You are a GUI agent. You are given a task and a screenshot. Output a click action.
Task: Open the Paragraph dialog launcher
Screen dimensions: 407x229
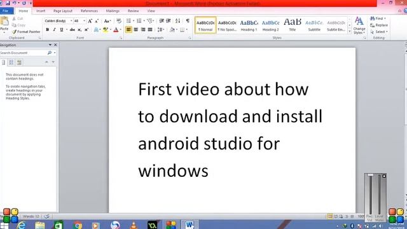pos(190,38)
